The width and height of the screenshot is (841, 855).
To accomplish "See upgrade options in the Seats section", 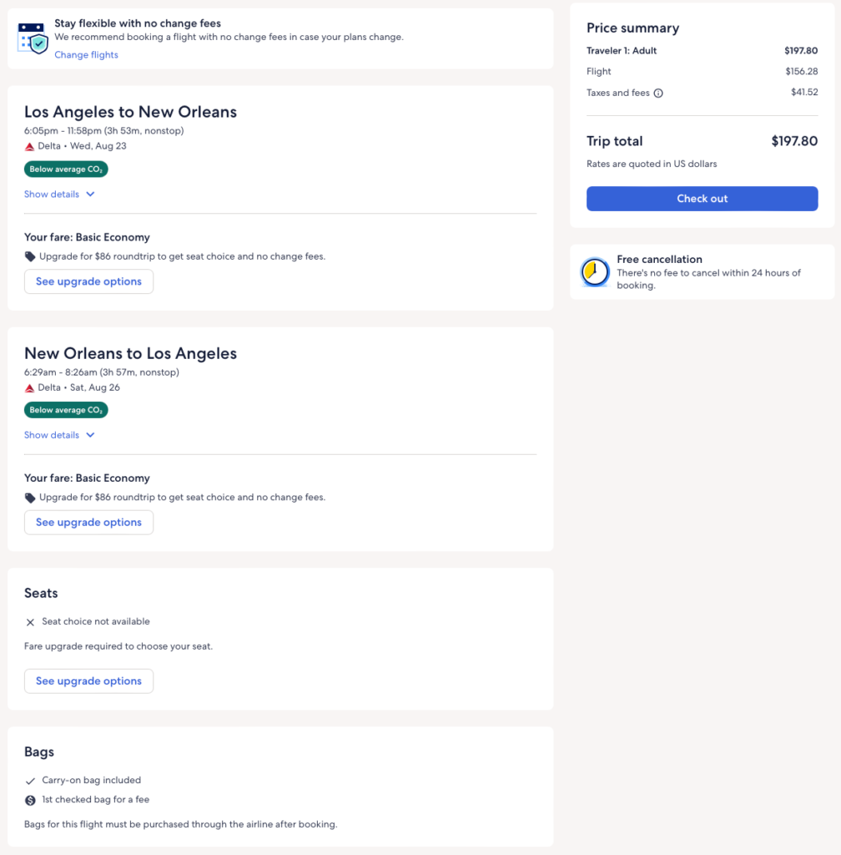I will click(88, 681).
